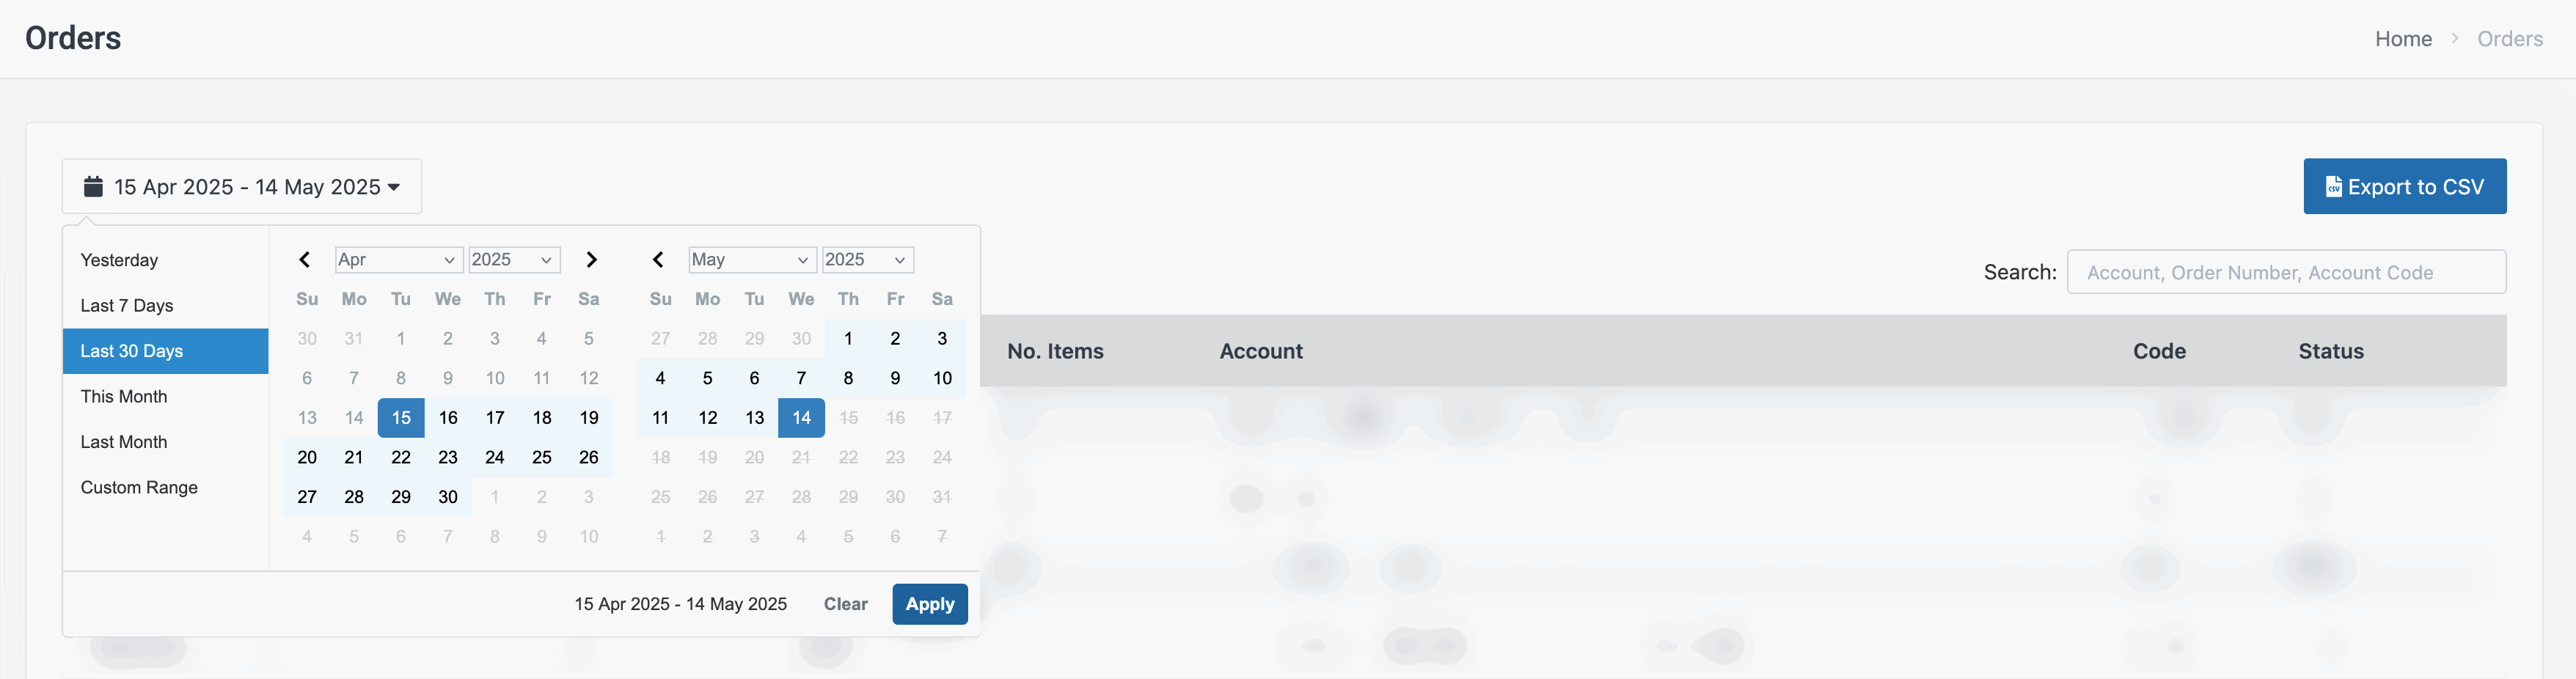This screenshot has width=2576, height=679.
Task: Focus the order Search input field
Action: coord(2285,273)
